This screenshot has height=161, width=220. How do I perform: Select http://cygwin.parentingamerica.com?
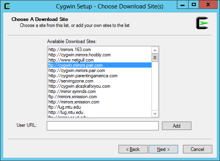coord(100,76)
